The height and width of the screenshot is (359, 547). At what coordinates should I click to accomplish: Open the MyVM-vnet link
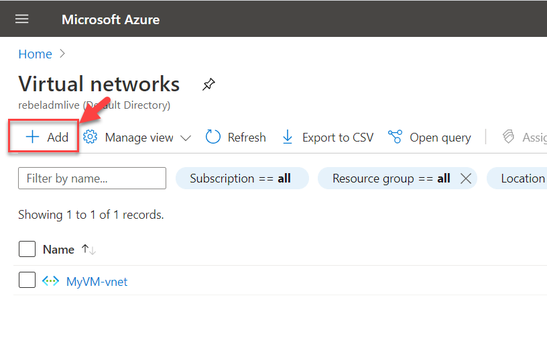click(x=97, y=281)
